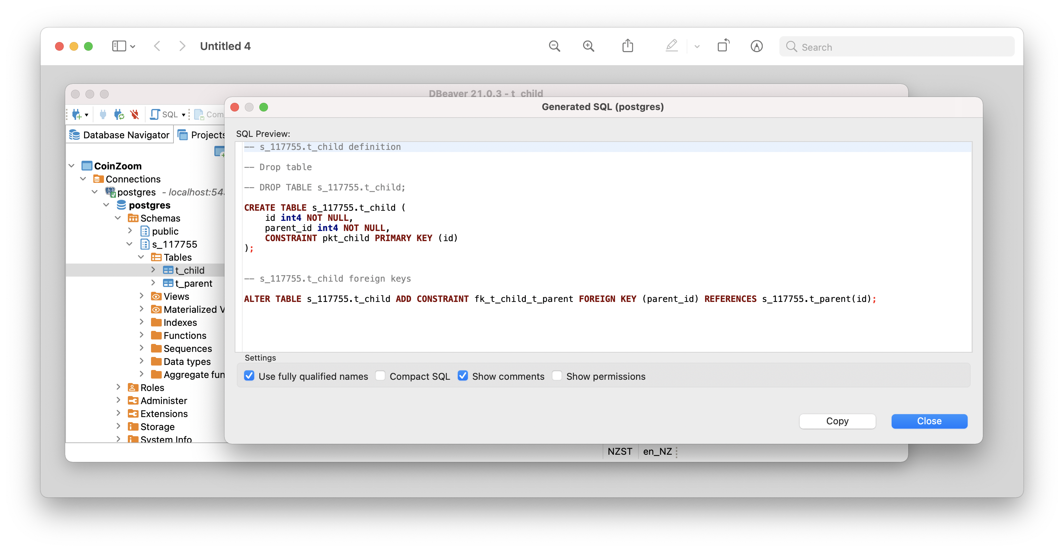This screenshot has width=1064, height=551.
Task: Enable the Show permissions checkbox
Action: click(x=557, y=375)
